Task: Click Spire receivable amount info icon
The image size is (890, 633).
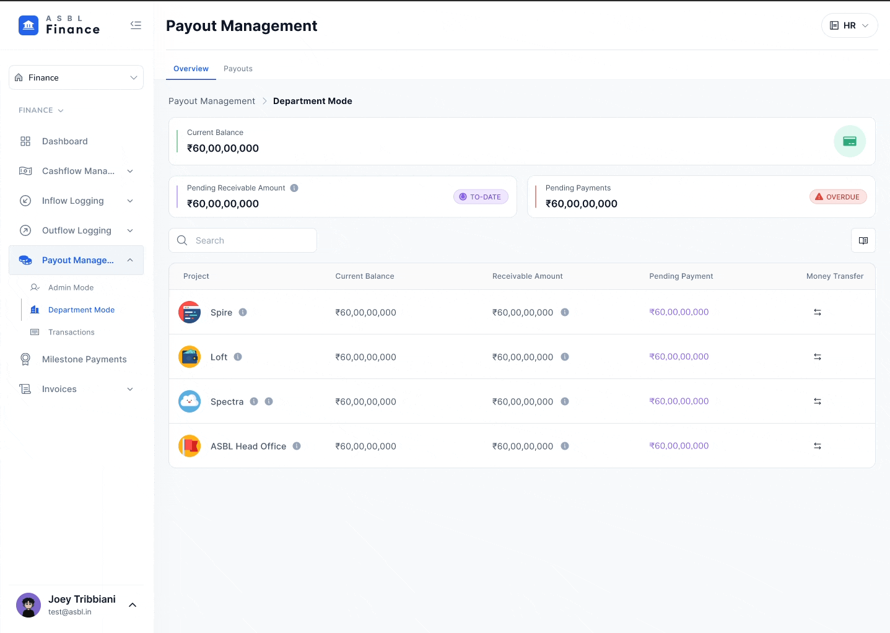Action: tap(565, 312)
